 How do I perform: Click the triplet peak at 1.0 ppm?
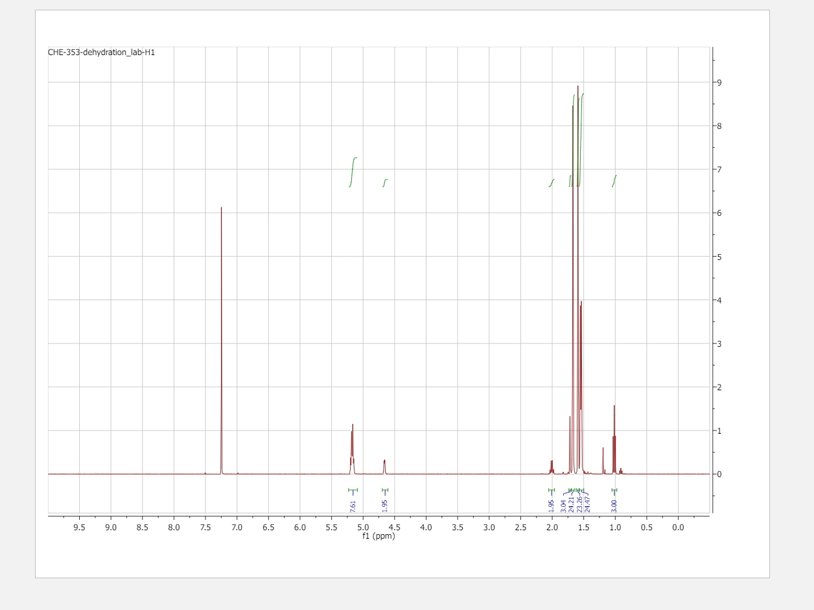(x=614, y=440)
